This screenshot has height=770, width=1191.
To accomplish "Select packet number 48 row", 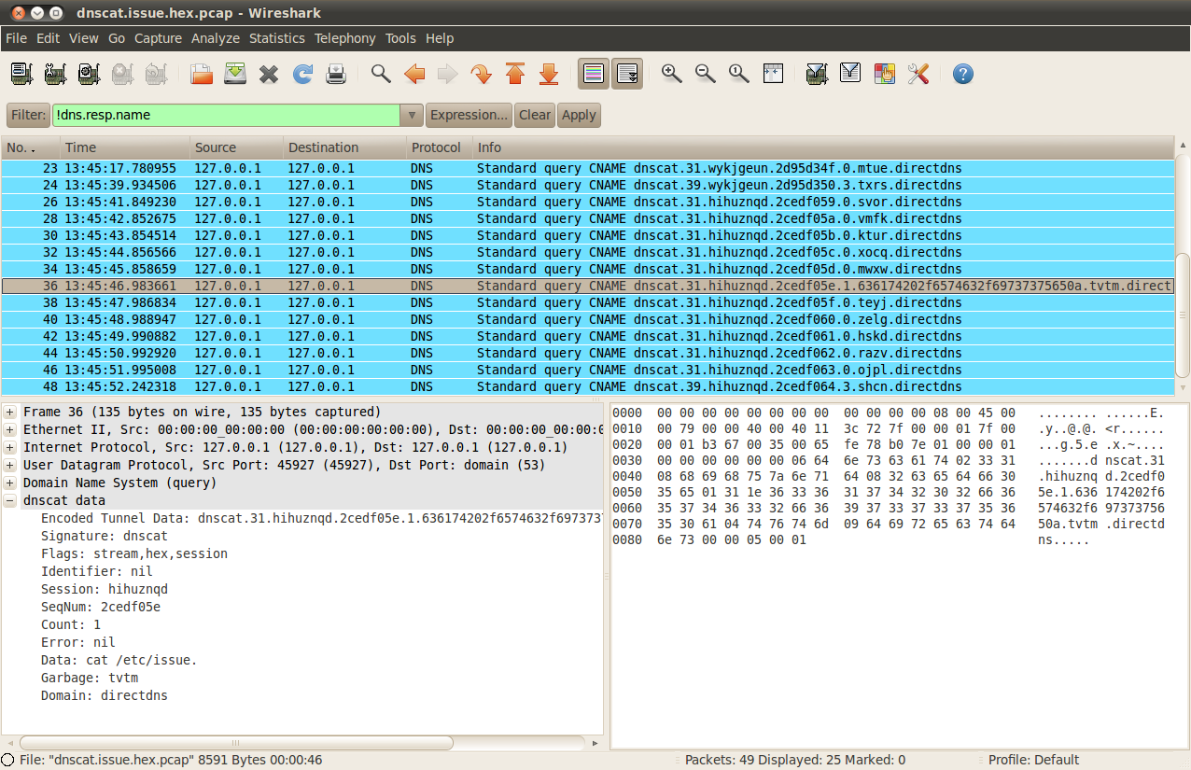I will 587,386.
